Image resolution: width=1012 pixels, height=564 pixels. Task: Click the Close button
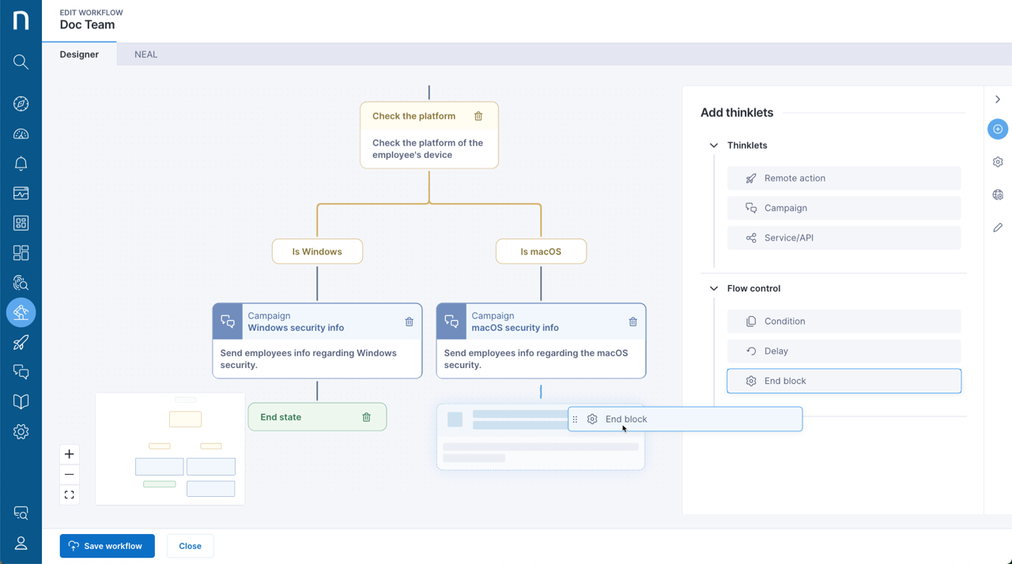pyautogui.click(x=190, y=546)
